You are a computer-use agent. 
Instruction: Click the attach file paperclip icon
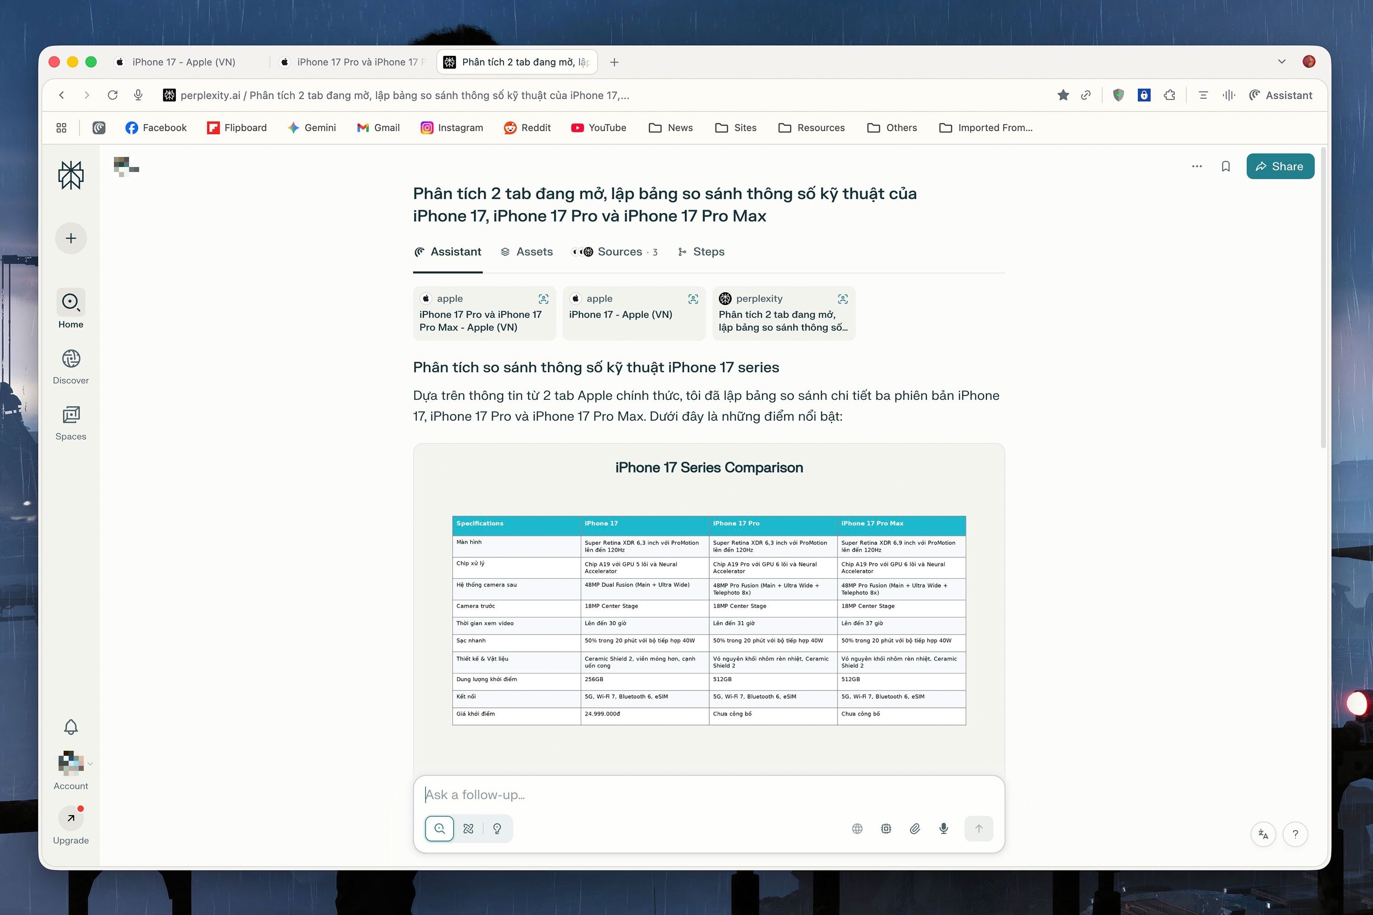915,829
